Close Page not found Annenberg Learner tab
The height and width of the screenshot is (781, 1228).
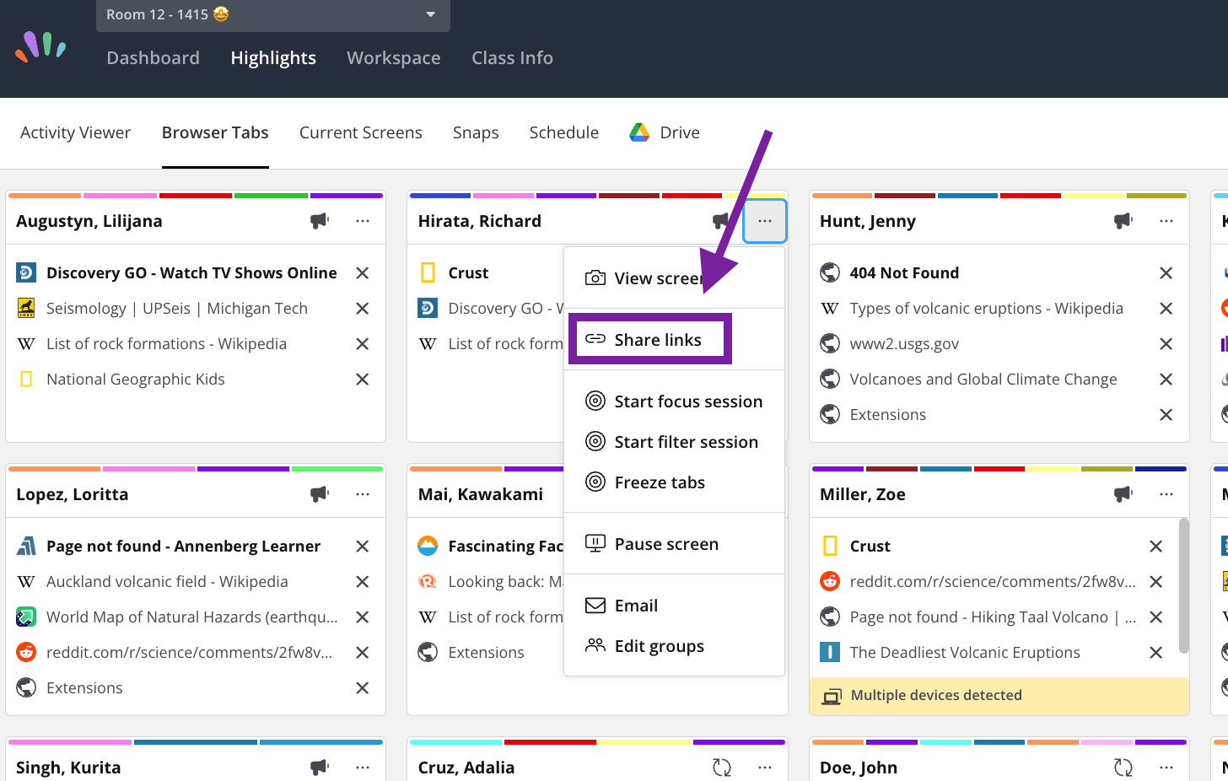coord(363,547)
